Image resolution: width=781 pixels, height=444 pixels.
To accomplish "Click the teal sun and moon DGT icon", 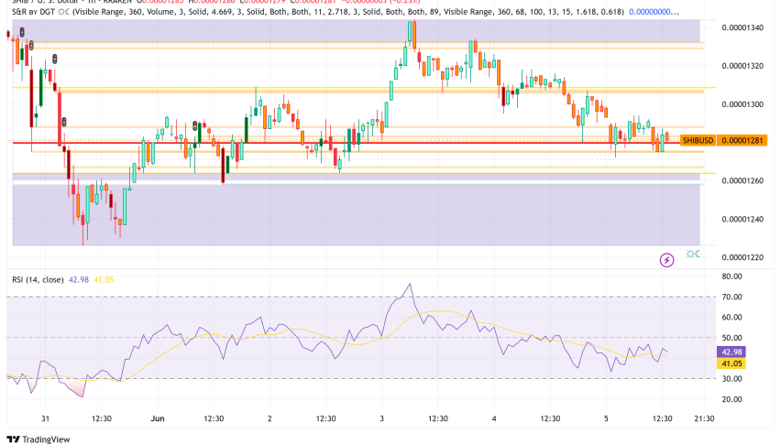I will 693,254.
